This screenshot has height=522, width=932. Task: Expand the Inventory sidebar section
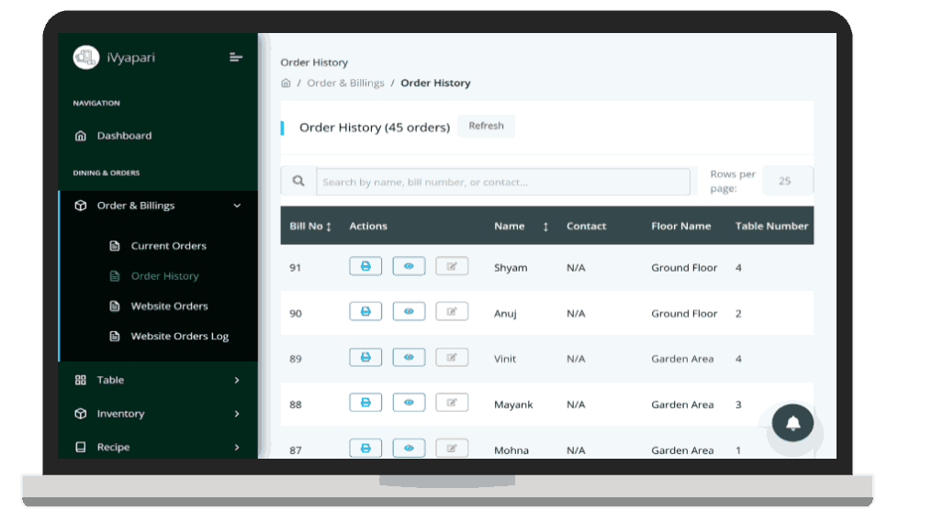(237, 414)
